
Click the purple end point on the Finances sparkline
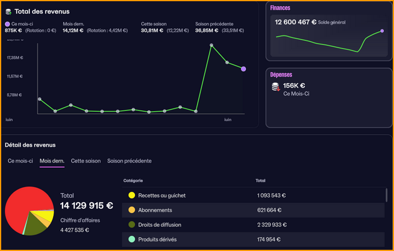[382, 31]
